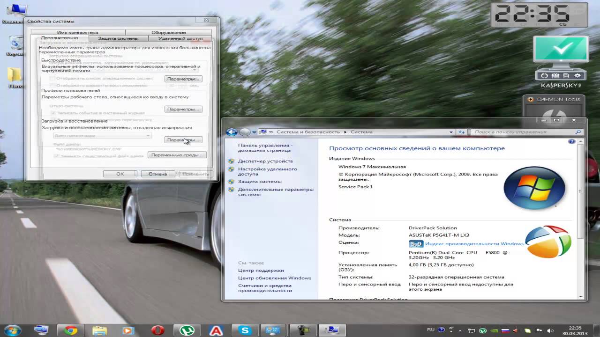Open the Удаленный доступ tab
Viewport: 600px width, 337px height.
(x=180, y=38)
